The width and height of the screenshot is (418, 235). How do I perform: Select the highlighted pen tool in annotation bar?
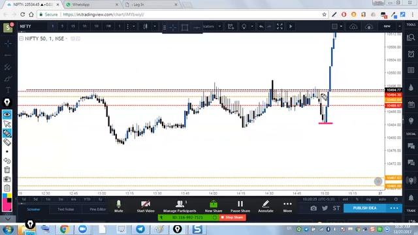pos(7,133)
